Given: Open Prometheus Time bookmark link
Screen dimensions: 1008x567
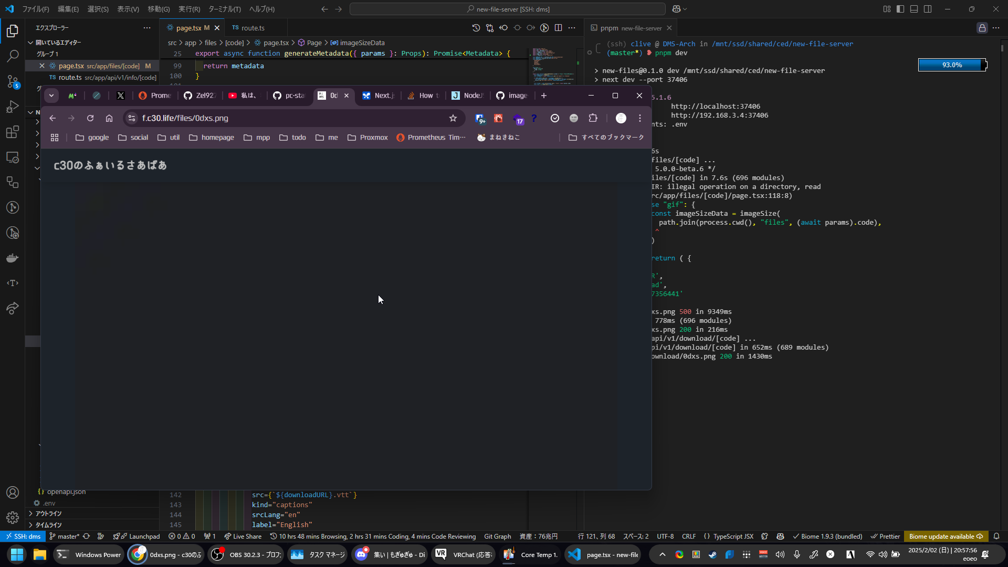Looking at the screenshot, I should 431,138.
